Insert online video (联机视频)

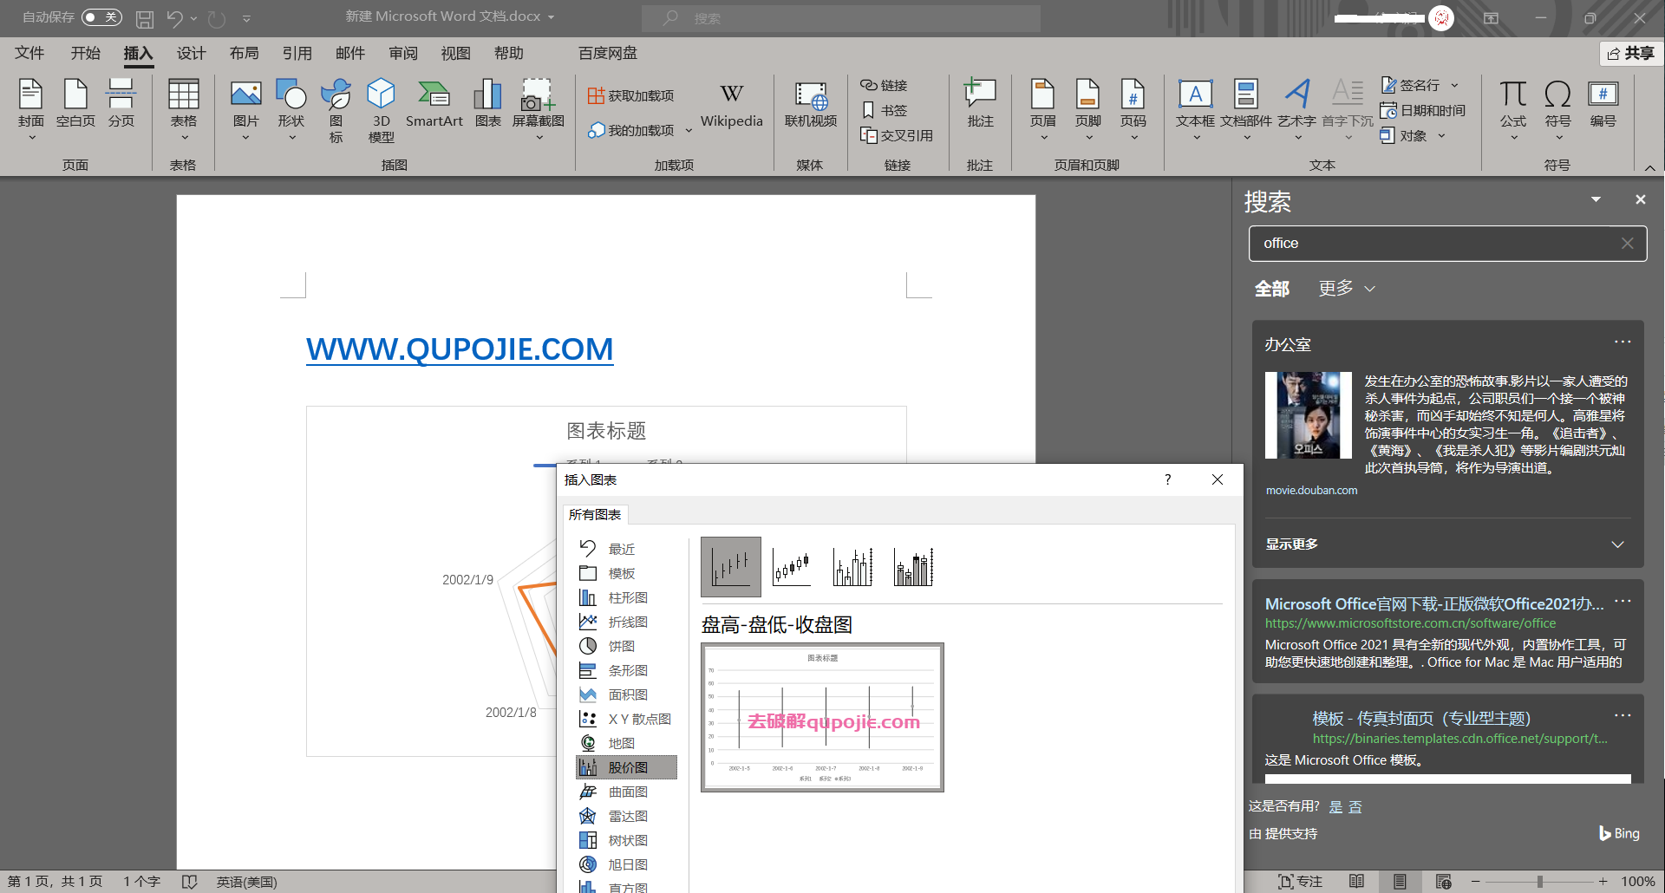pyautogui.click(x=811, y=104)
